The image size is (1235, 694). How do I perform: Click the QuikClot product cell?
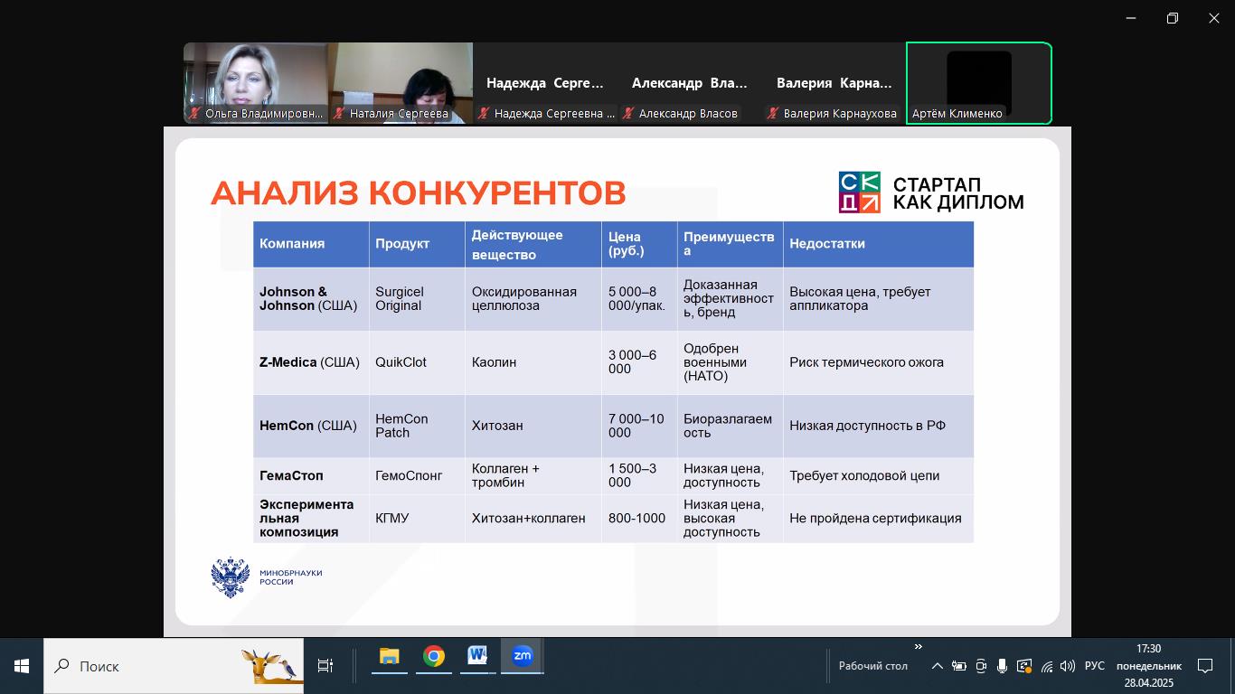pyautogui.click(x=417, y=362)
